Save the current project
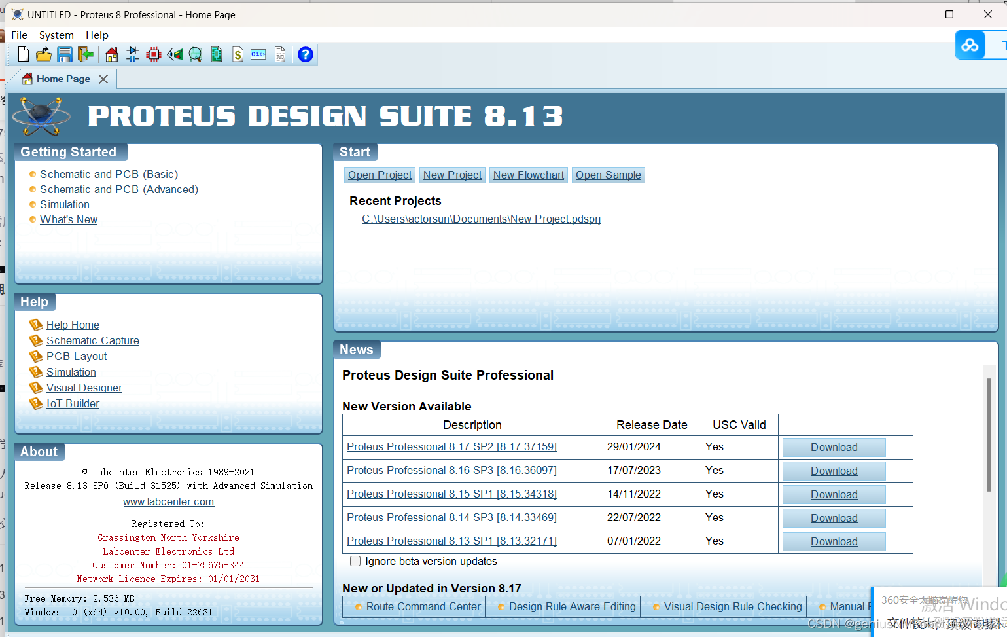The width and height of the screenshot is (1007, 637). 64,54
